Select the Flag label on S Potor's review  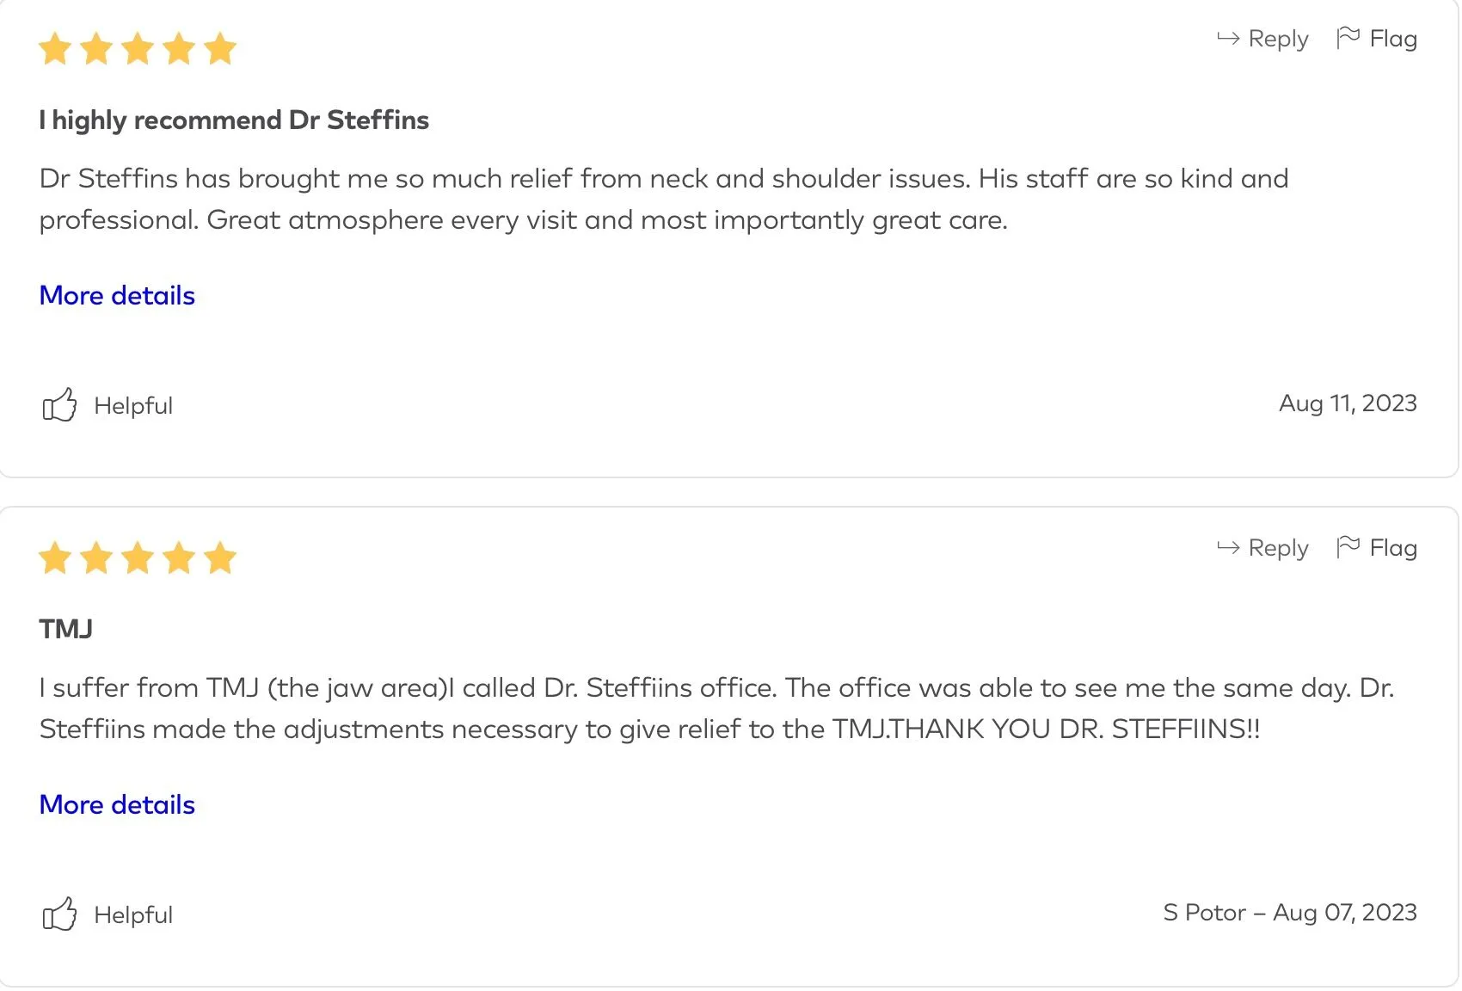coord(1393,548)
